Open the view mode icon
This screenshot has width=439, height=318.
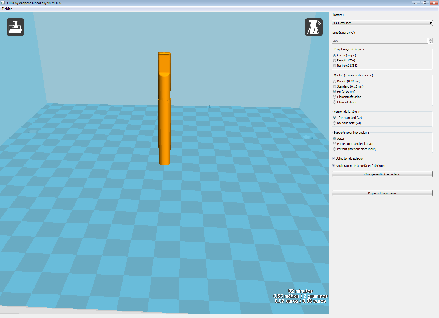click(314, 27)
